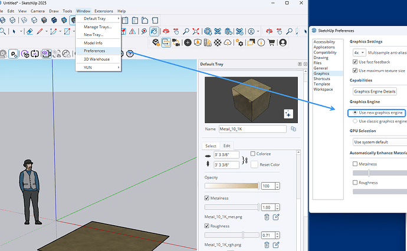Edit the Metal_10_1K_rgh.png roughness texture
Screen dimensions: 407x251
(x=276, y=245)
